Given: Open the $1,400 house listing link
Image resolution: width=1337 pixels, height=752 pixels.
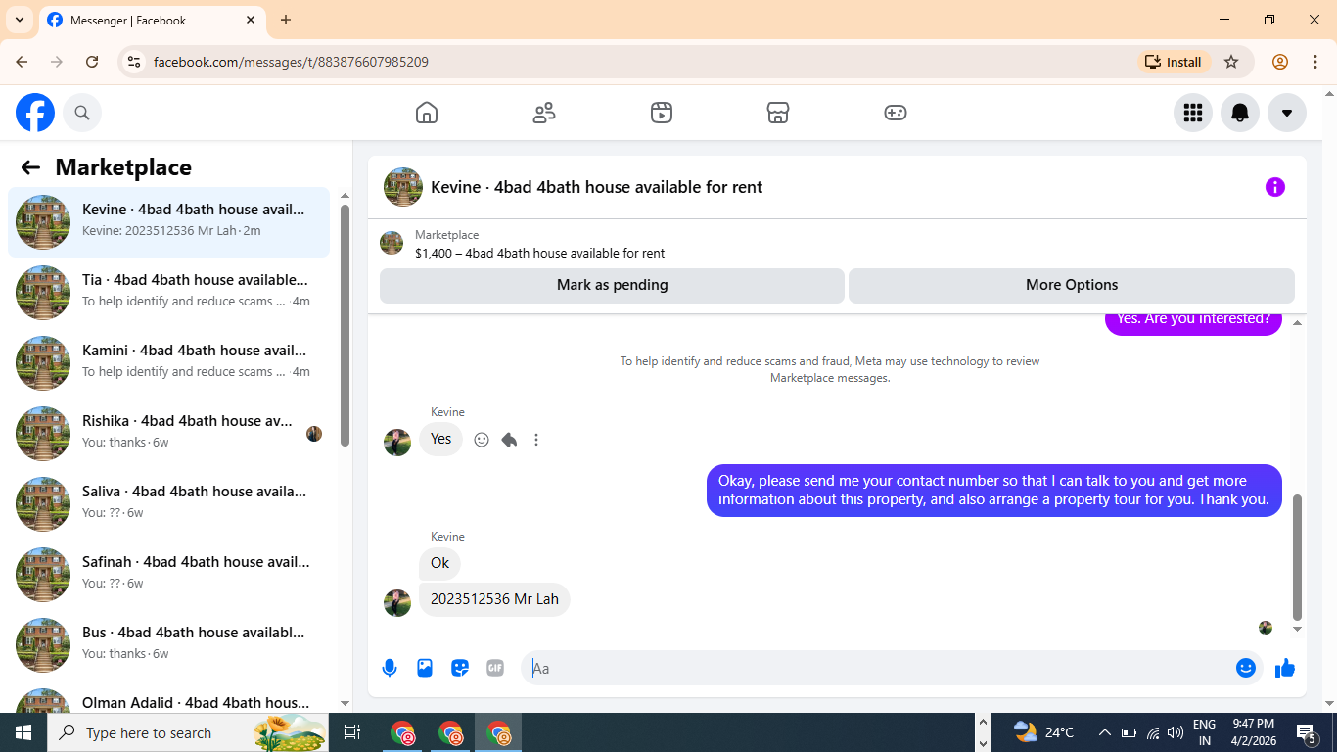Looking at the screenshot, I should (539, 253).
